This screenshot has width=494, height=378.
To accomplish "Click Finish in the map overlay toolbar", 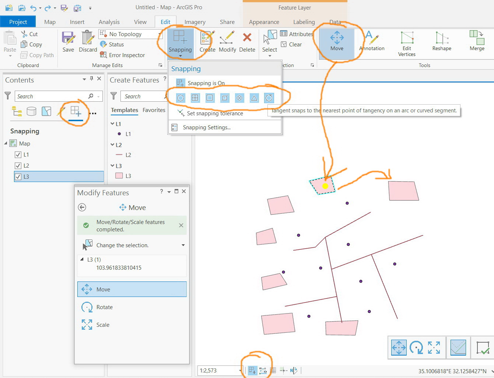I will tap(483, 347).
